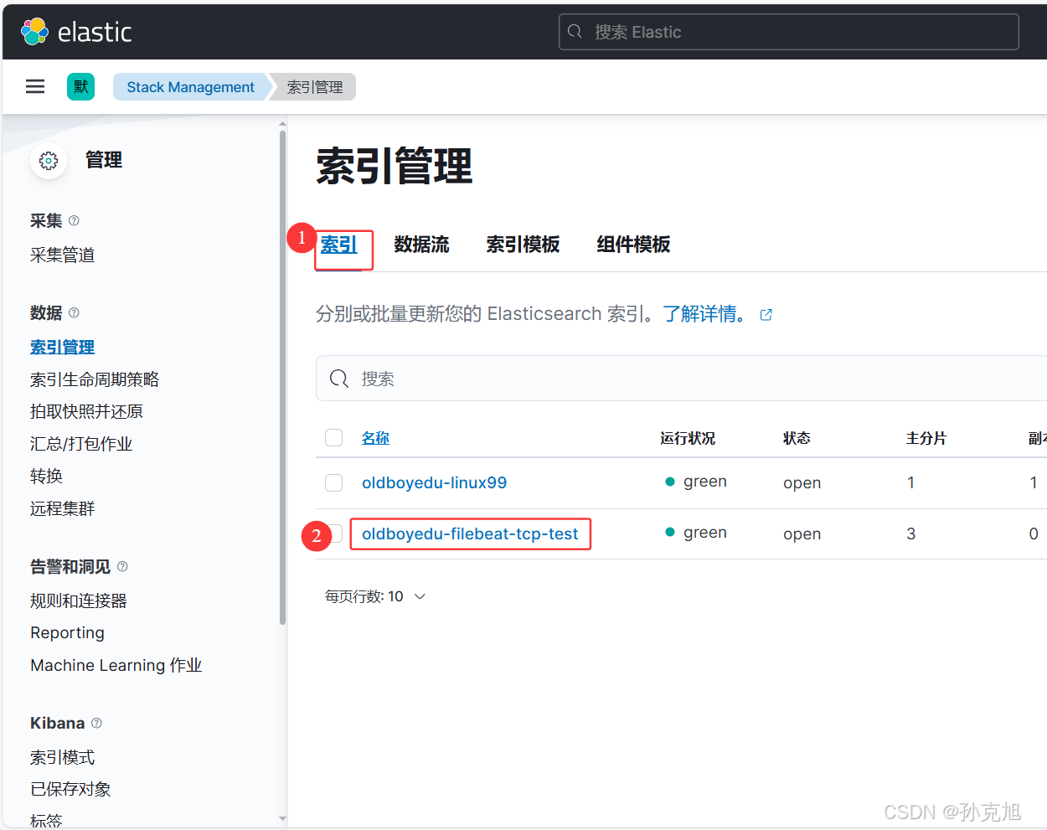Screen dimensions: 1047x830
Task: Open the oldboyedu-filebeat-tcp-test index
Action: tap(470, 534)
